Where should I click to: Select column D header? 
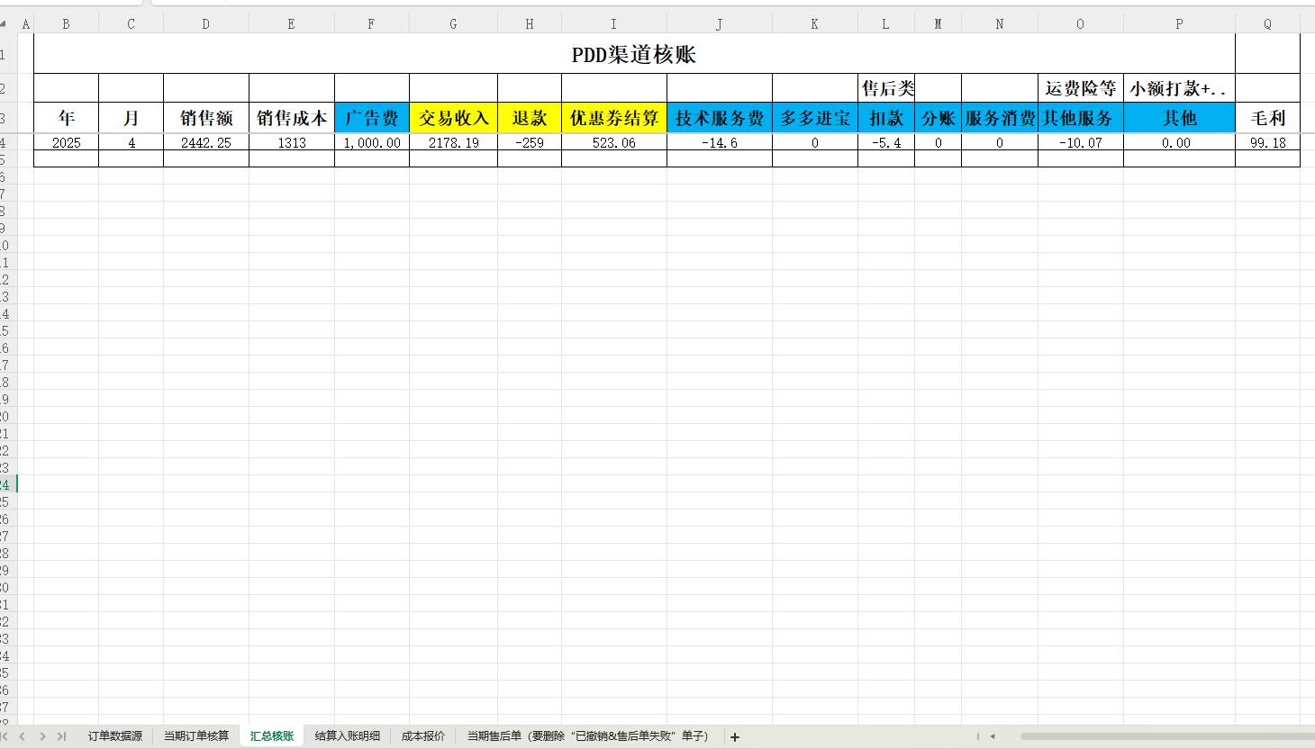[x=206, y=24]
